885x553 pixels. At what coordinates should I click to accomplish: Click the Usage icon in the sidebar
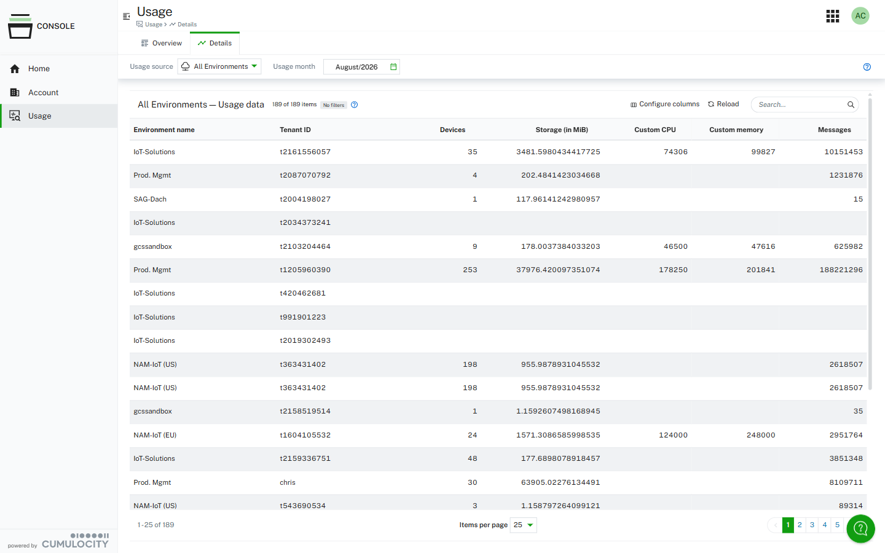[x=15, y=116]
